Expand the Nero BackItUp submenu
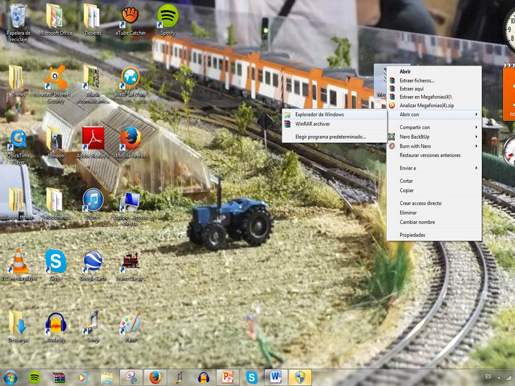515x386 pixels. tap(434, 137)
